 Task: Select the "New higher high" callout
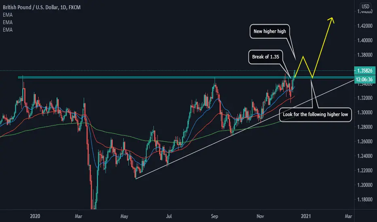click(x=269, y=31)
